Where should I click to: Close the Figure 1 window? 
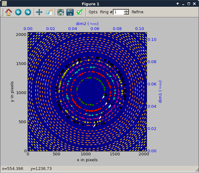194,4
